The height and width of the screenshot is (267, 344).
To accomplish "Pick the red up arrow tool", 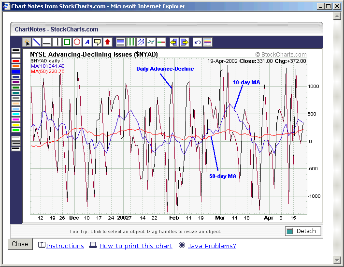I will (x=107, y=42).
